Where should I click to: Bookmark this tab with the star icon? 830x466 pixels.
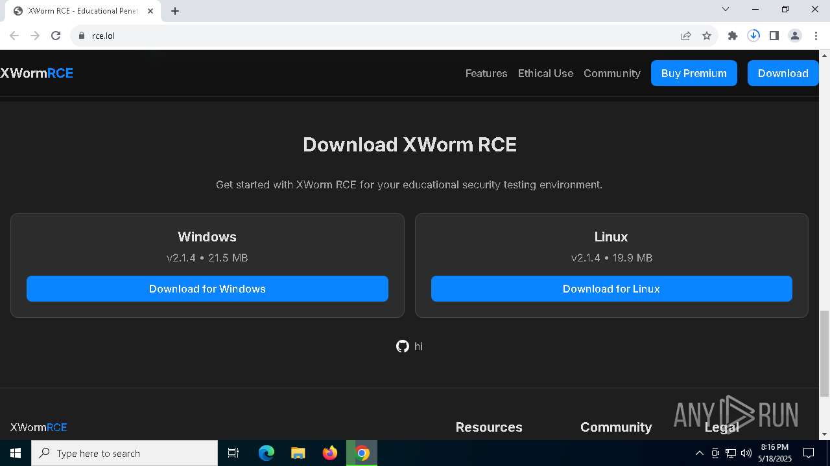tap(707, 36)
